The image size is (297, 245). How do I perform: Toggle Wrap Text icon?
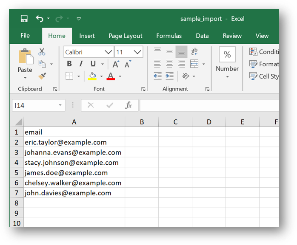pos(194,51)
